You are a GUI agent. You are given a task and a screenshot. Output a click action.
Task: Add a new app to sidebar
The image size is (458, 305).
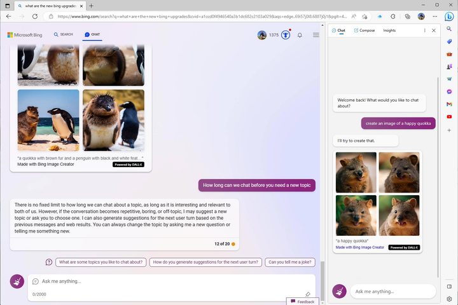[449, 130]
